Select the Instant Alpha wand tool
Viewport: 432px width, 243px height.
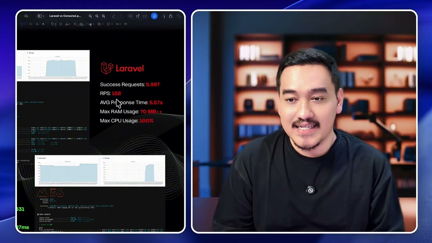[x=30, y=24]
